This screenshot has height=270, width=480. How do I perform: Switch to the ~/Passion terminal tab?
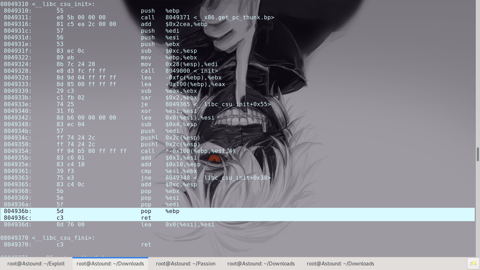click(186, 264)
